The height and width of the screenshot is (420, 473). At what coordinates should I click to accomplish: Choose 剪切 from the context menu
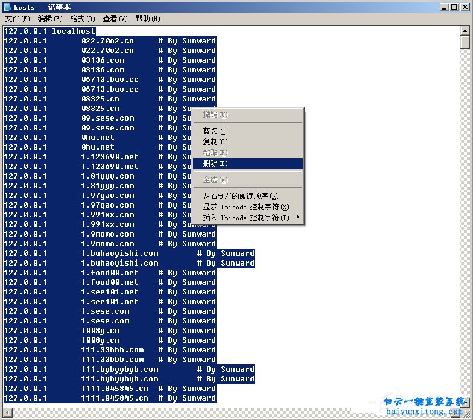(x=215, y=131)
